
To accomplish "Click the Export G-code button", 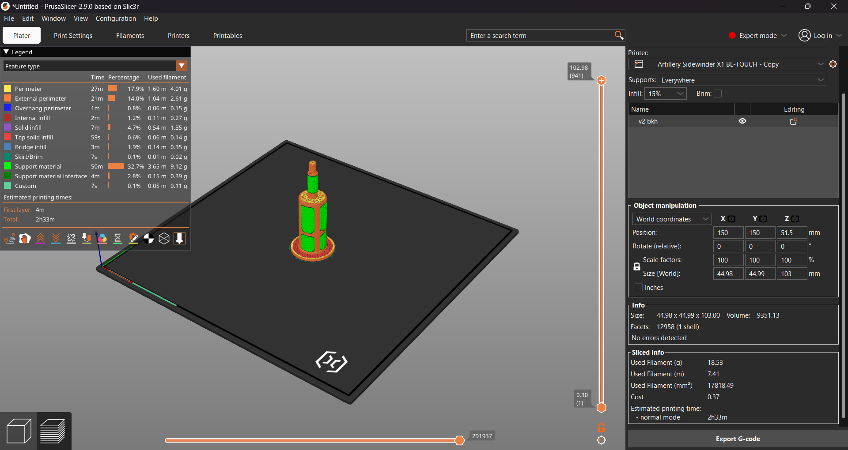I will point(738,439).
